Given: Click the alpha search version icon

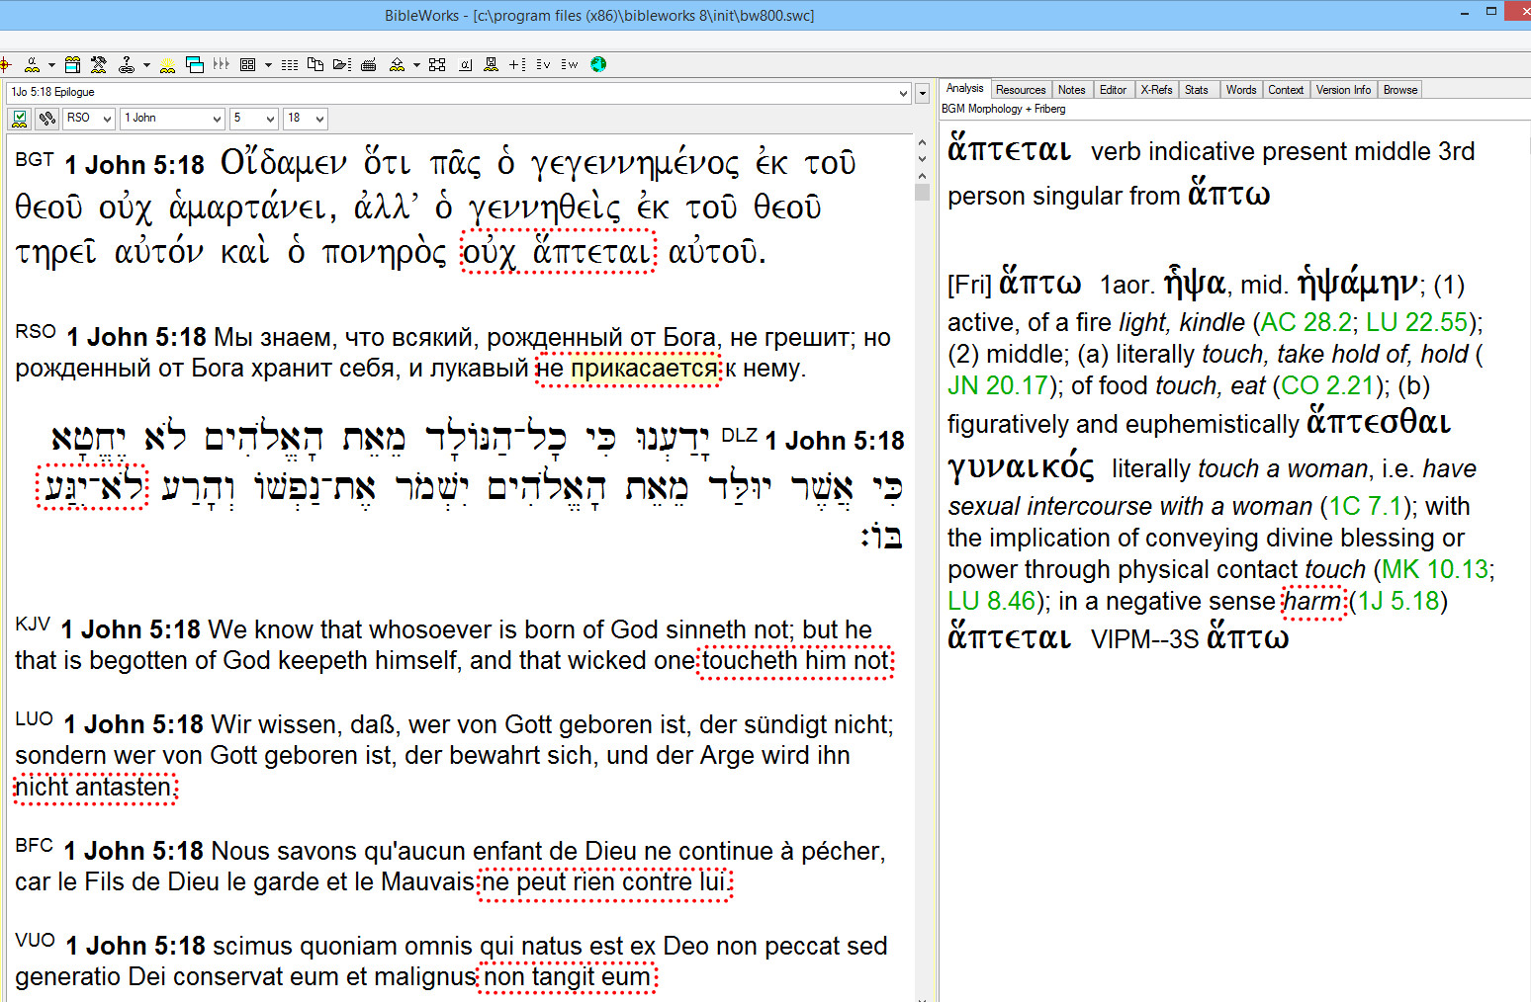Looking at the screenshot, I should click(32, 65).
